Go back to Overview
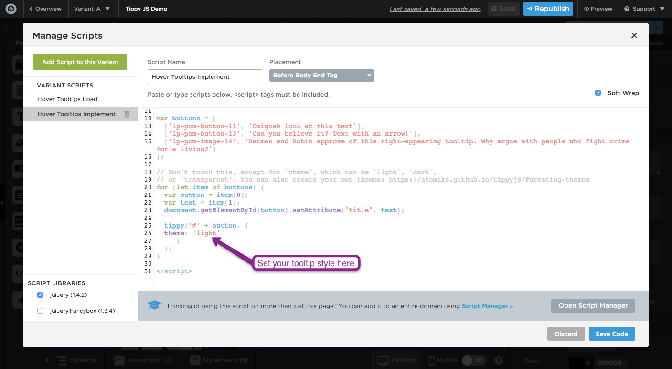 (45, 9)
